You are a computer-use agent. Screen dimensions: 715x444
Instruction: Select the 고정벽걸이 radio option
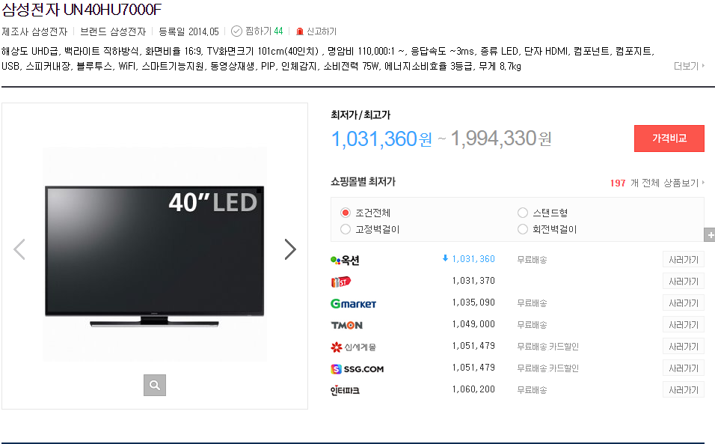tap(346, 229)
